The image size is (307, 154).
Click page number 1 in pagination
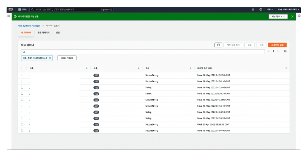[x=273, y=51]
